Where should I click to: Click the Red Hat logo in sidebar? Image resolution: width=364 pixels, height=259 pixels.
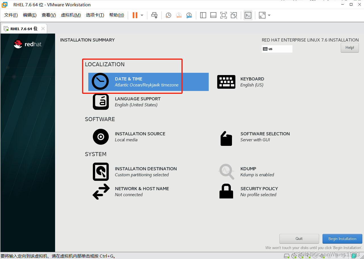coord(28,44)
